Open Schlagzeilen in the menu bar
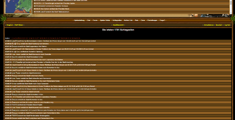 coord(117,20)
